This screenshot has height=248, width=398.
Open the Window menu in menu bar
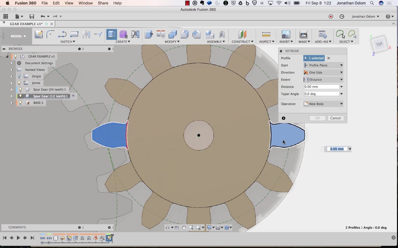tap(85, 3)
